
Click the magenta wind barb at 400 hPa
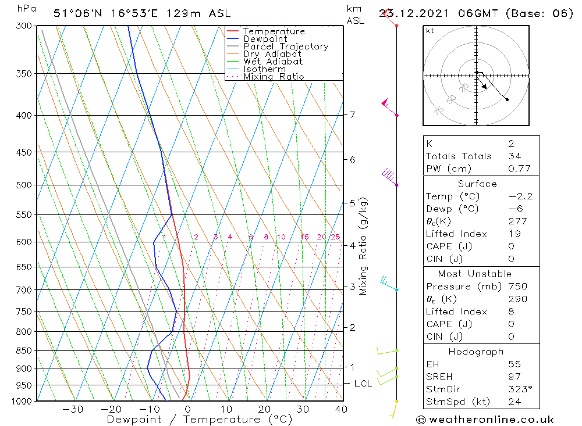click(x=390, y=107)
